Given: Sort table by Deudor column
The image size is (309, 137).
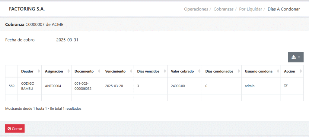Looking at the screenshot, I should tap(29, 71).
